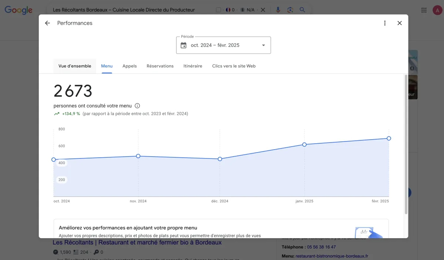
Task: Click the info icon beside menu views text
Action: tap(137, 106)
